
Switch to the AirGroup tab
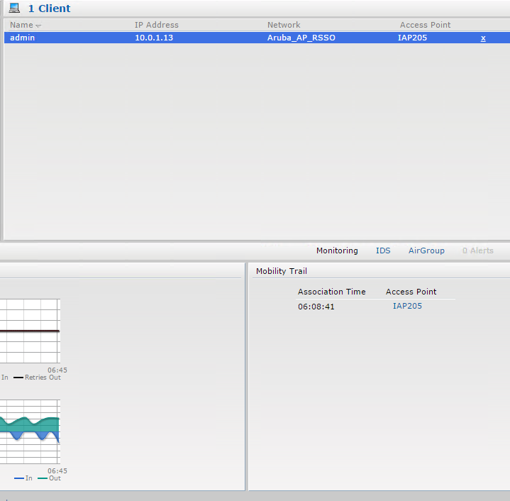click(x=426, y=250)
